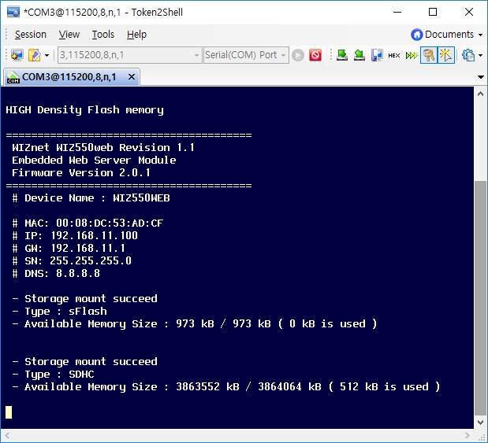The width and height of the screenshot is (488, 443).
Task: Click the MAC address 00:08:DC:53:AD:CF text
Action: tap(110, 223)
